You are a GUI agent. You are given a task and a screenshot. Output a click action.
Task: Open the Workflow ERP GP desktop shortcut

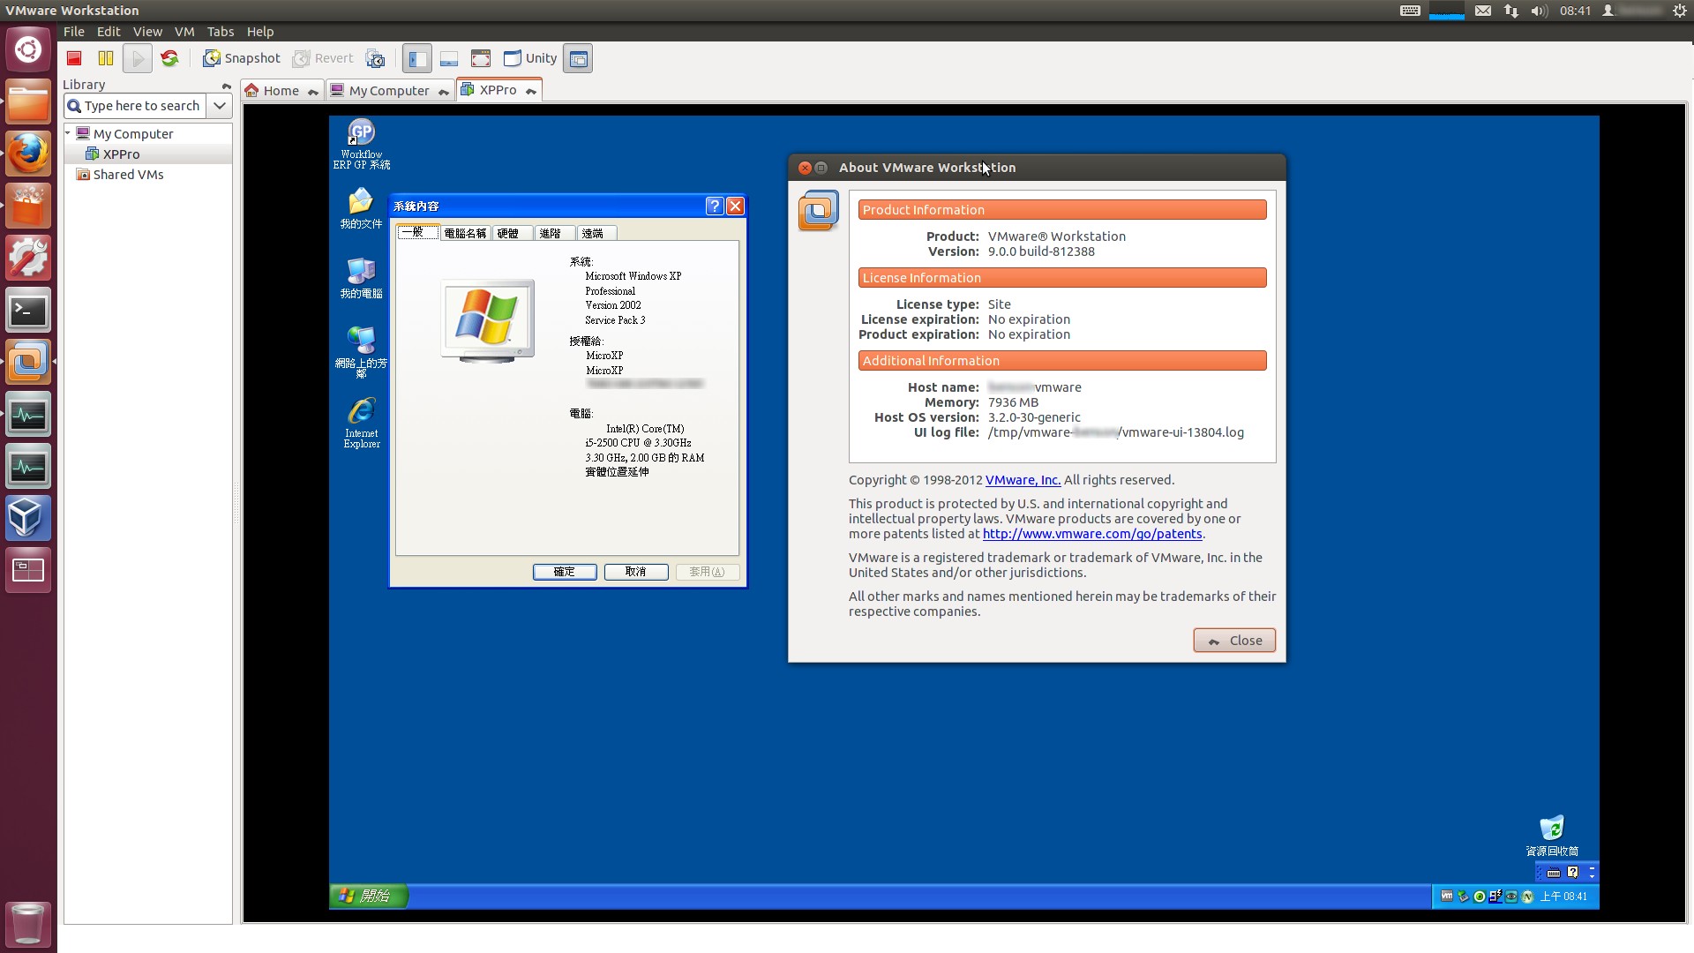coord(362,144)
